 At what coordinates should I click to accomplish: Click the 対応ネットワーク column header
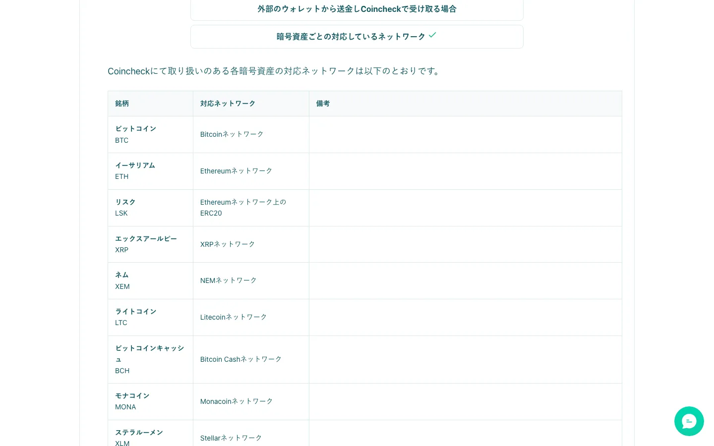pyautogui.click(x=251, y=104)
